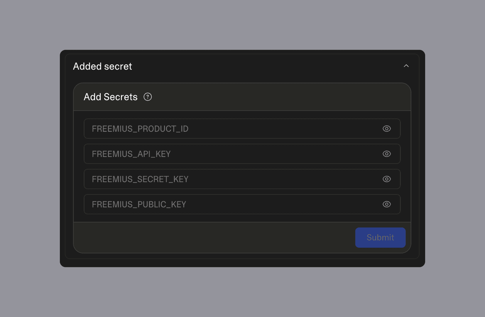Toggle visibility of the FREEMIUS_SECRET_KEY field
485x317 pixels.
[386, 179]
